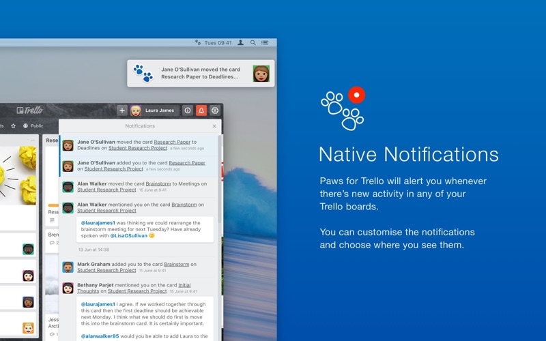This screenshot has height=341, width=546.
Task: Open the user account icon in the menu bar
Action: click(240, 42)
